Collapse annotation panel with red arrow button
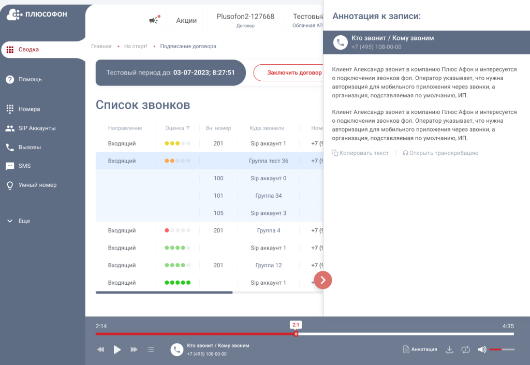530x365 pixels. pos(323,280)
